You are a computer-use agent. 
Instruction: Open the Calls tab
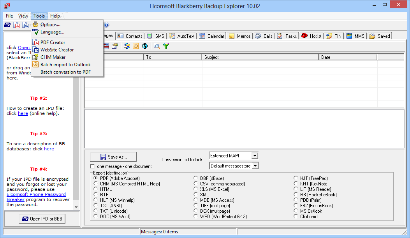click(x=264, y=36)
